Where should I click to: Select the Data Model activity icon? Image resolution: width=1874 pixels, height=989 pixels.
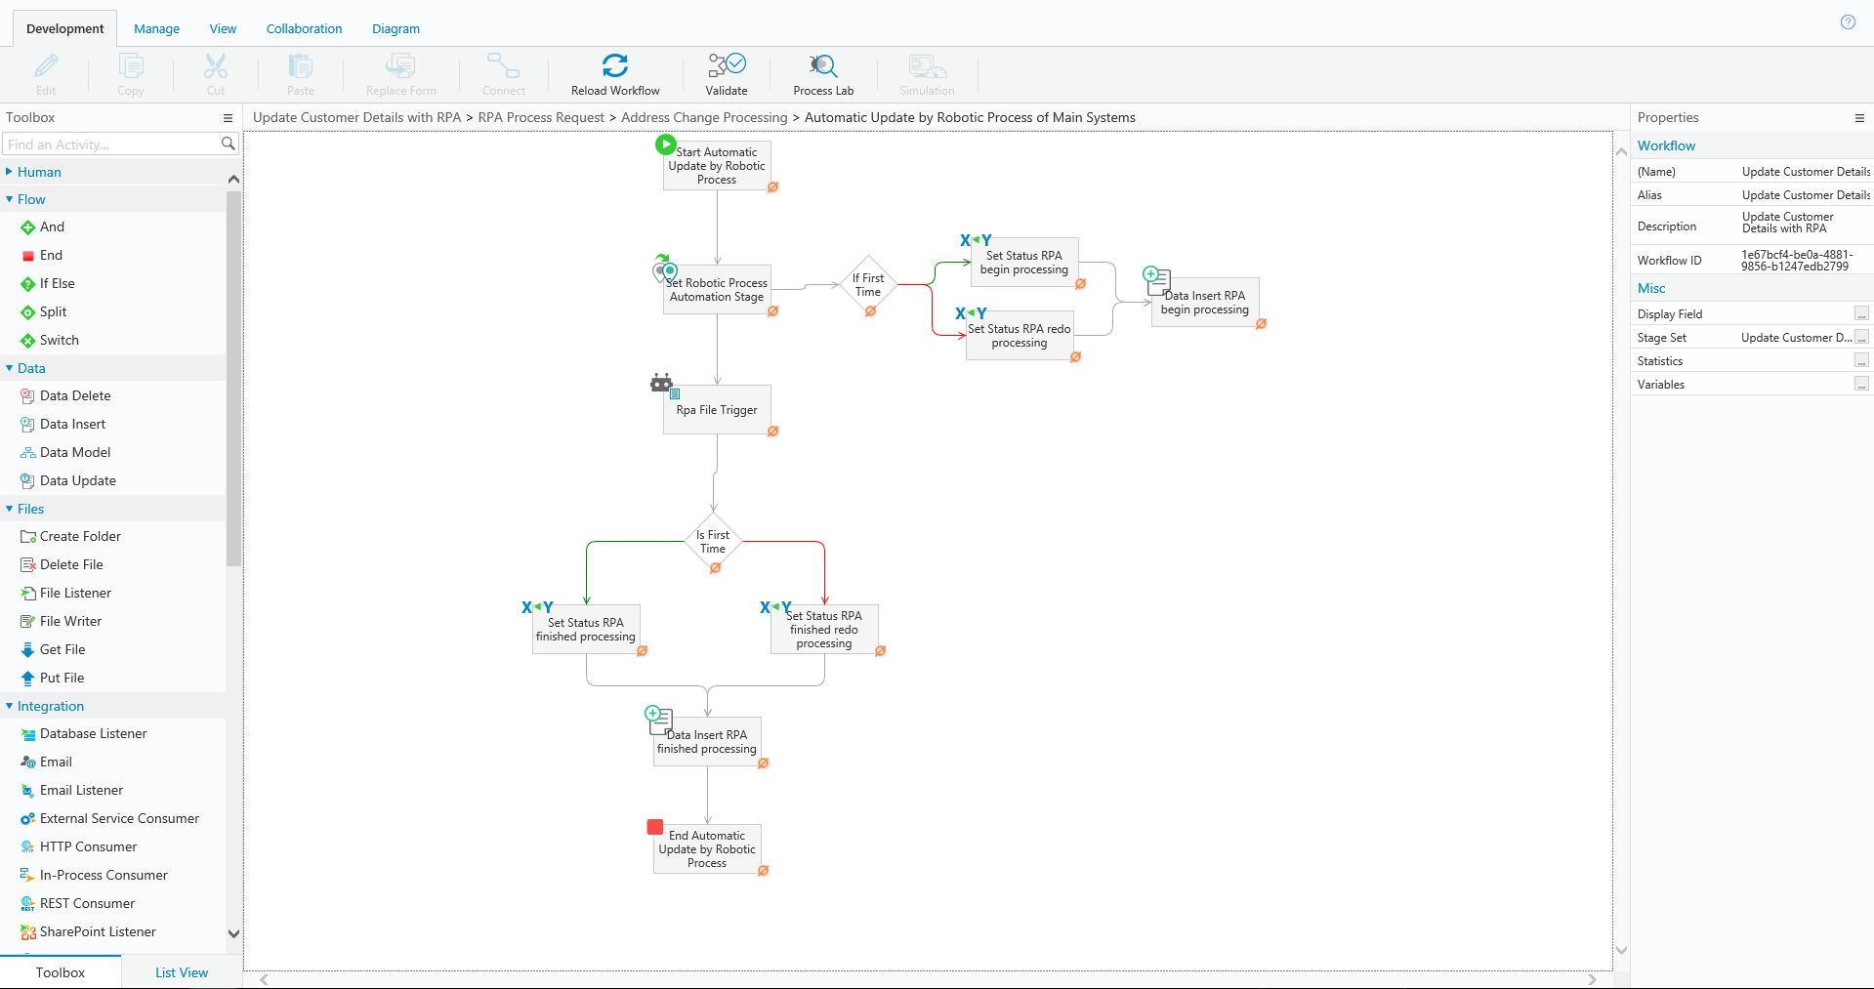(28, 453)
